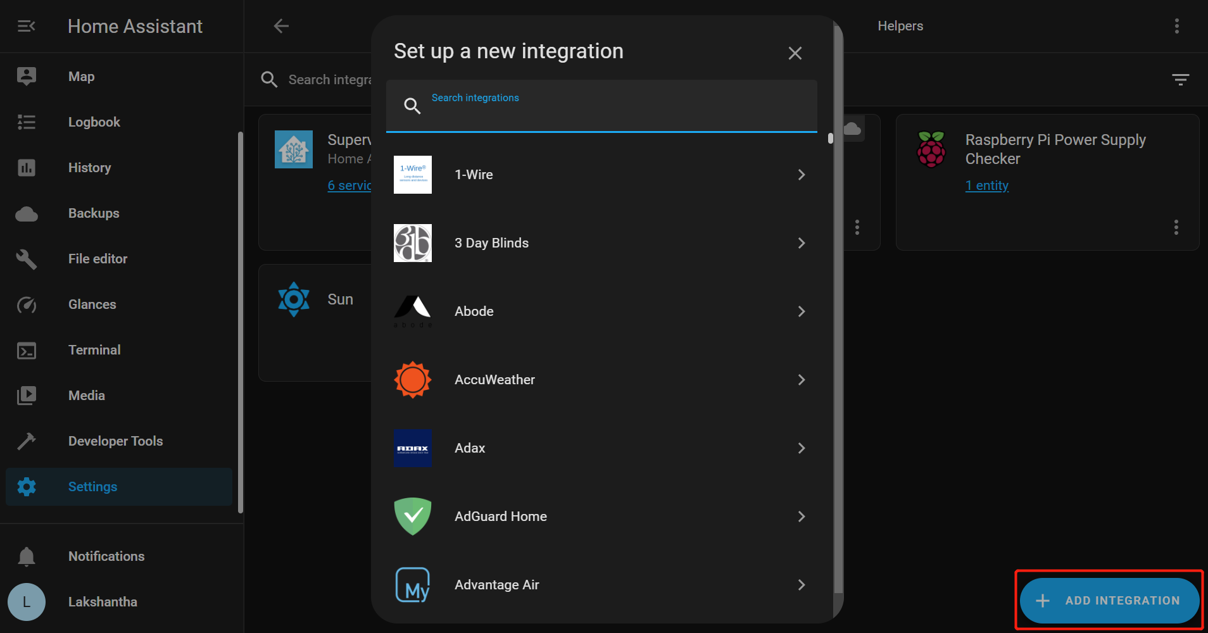This screenshot has width=1208, height=633.
Task: Select Map in the sidebar
Action: pyautogui.click(x=119, y=77)
